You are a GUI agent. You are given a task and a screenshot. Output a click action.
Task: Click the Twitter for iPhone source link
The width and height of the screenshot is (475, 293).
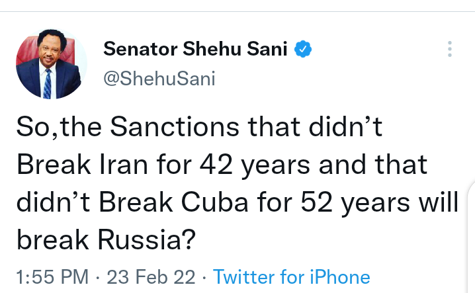(x=291, y=276)
